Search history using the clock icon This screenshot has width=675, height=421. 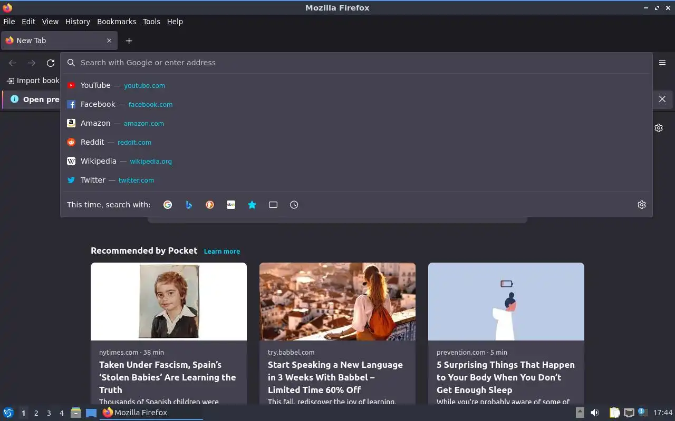click(294, 205)
